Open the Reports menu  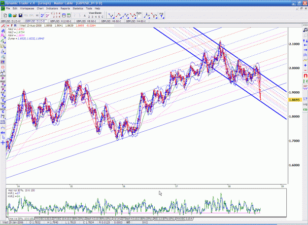(x=65, y=8)
